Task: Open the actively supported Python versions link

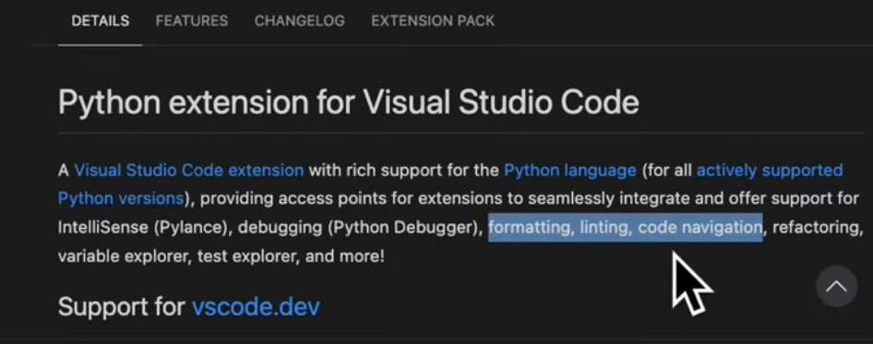Action: tap(770, 170)
